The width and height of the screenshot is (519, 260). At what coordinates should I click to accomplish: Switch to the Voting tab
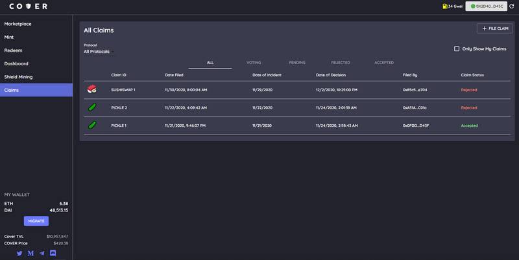click(254, 62)
